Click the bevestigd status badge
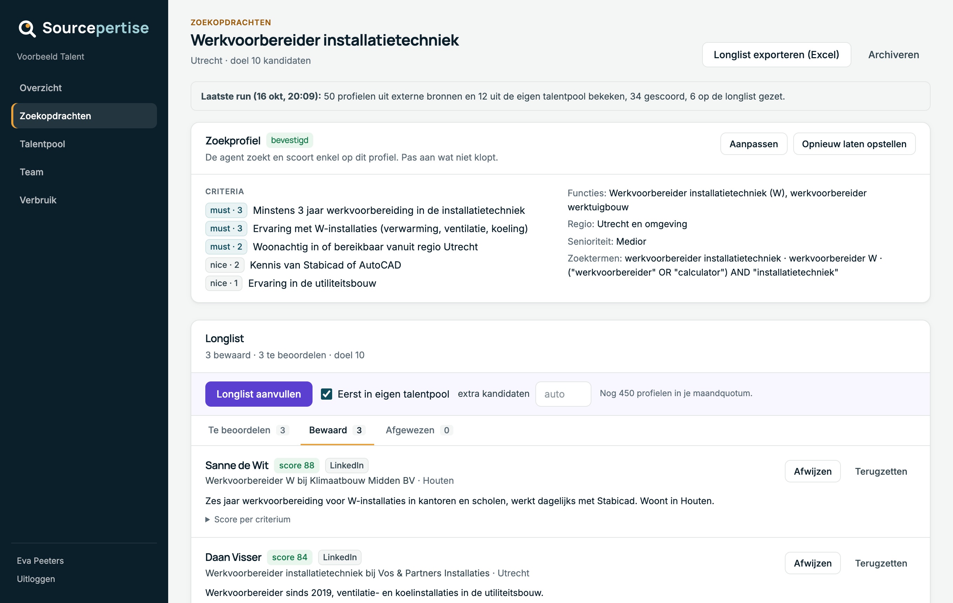Screen dimensions: 953x603 pos(289,140)
